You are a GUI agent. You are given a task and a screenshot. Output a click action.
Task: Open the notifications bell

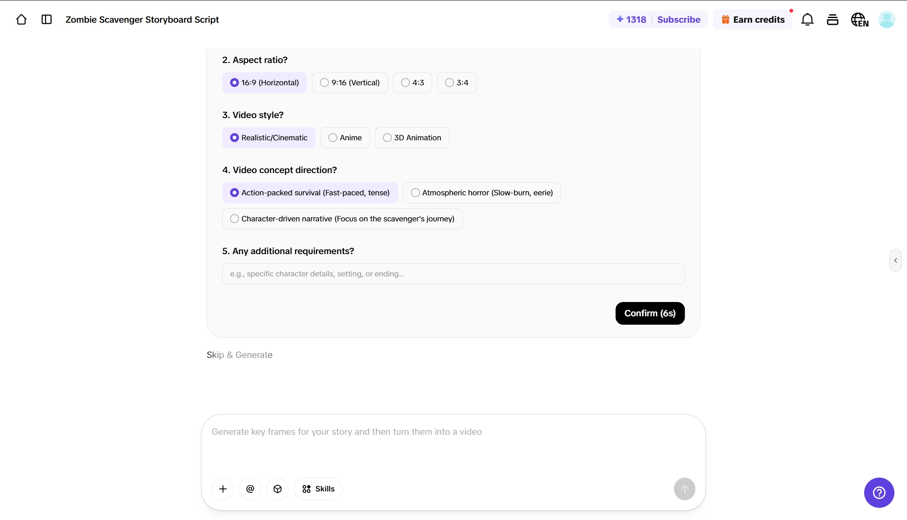coord(807,19)
